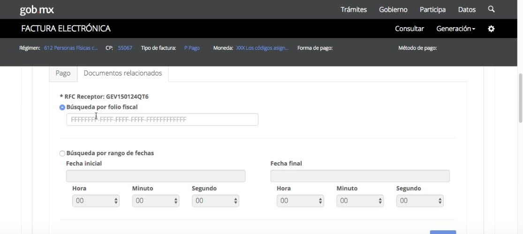Open Segundo dropdown under Fecha final
The width and height of the screenshot is (523, 234).
pos(420,201)
